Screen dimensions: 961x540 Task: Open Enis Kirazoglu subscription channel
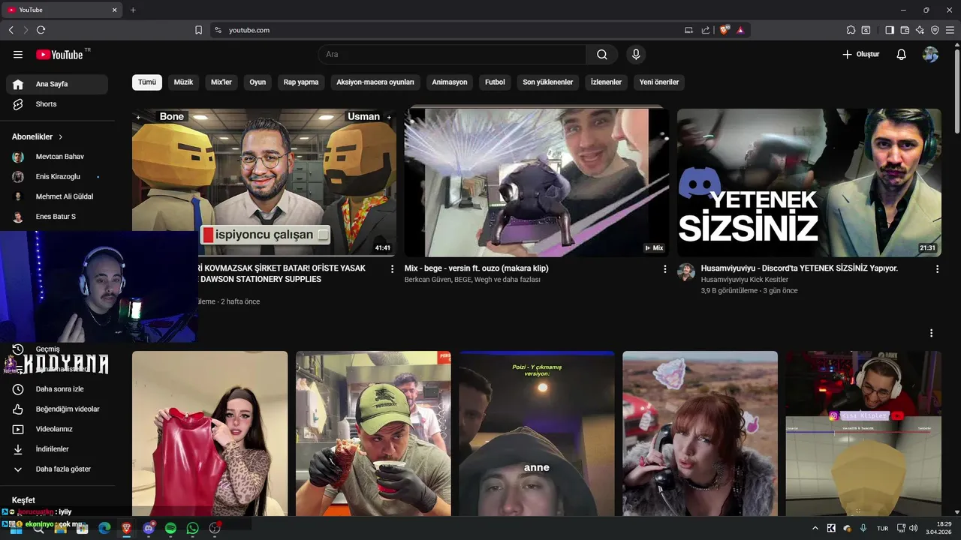[57, 176]
